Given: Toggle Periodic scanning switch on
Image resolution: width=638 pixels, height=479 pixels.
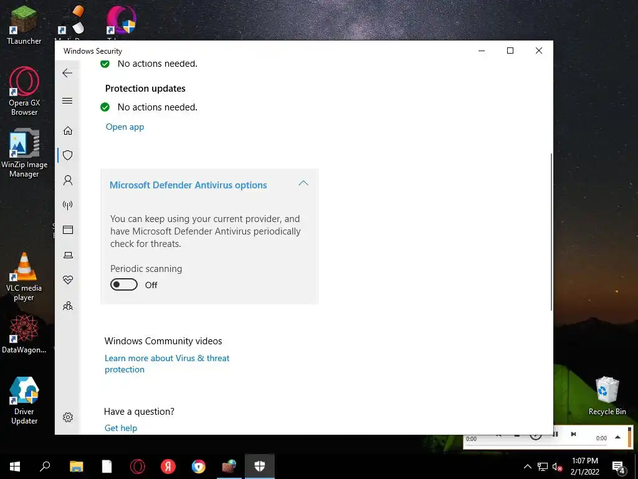Looking at the screenshot, I should (124, 284).
